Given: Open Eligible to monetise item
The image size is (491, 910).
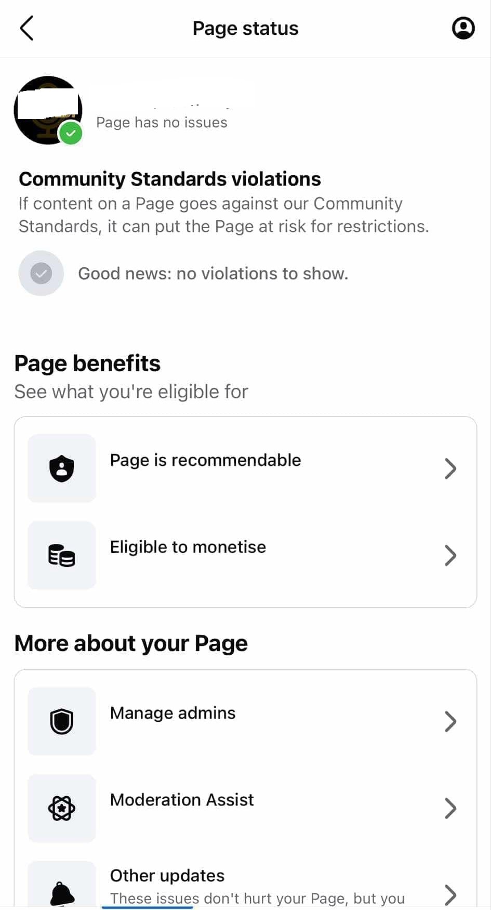Looking at the screenshot, I should click(x=245, y=555).
